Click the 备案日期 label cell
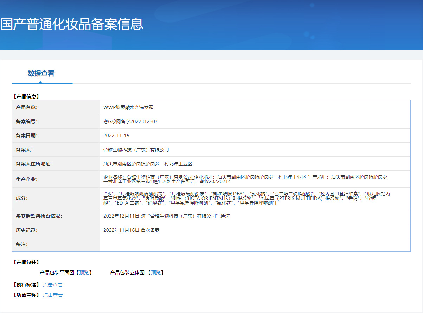 tap(56, 136)
